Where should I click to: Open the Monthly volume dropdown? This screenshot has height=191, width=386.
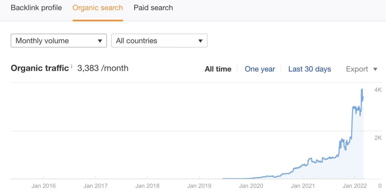[x=59, y=41]
